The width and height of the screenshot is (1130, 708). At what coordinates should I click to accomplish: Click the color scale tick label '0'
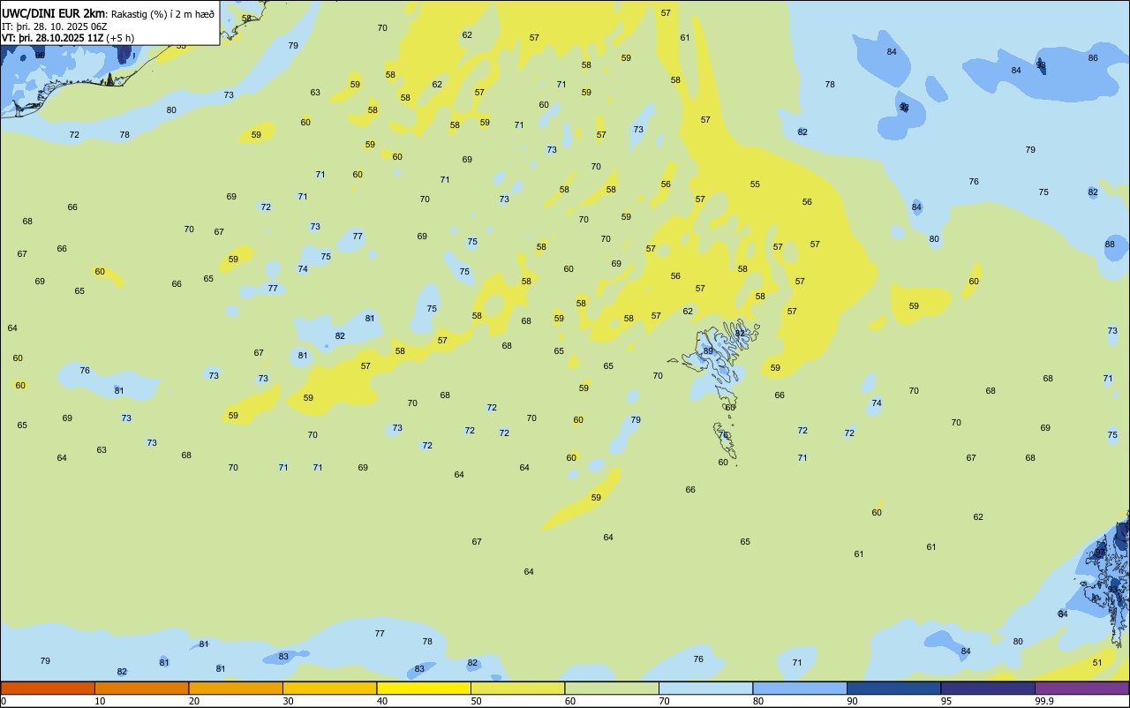click(x=4, y=701)
